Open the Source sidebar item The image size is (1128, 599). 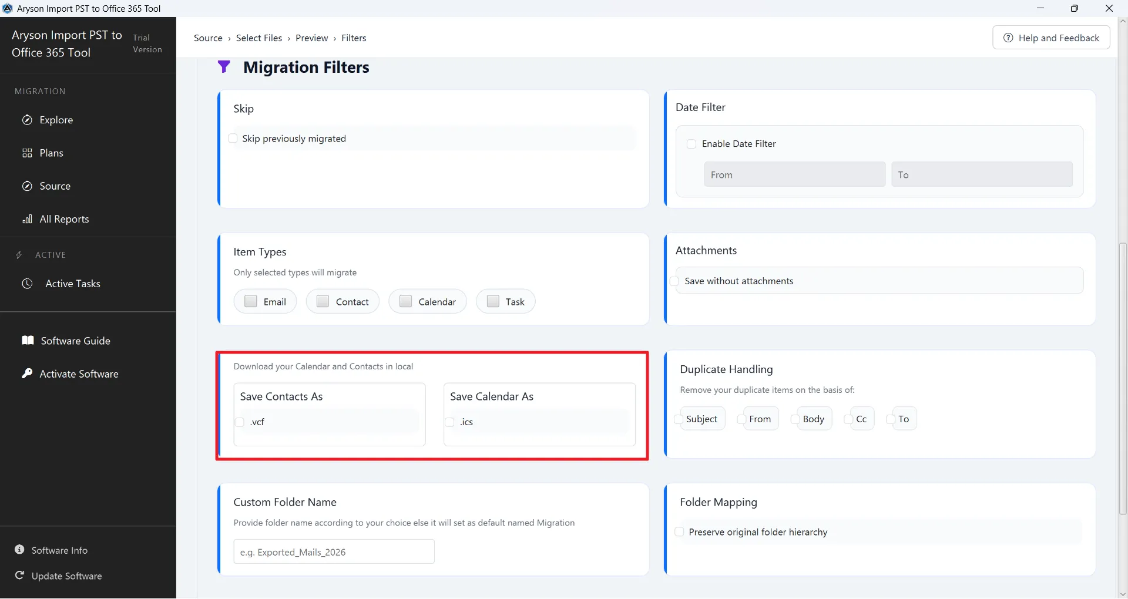tap(55, 186)
